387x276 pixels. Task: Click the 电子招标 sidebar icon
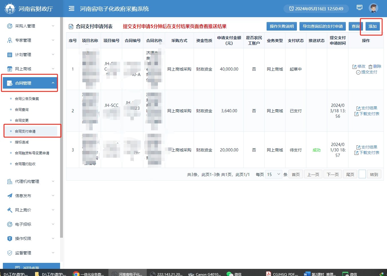tap(10, 224)
